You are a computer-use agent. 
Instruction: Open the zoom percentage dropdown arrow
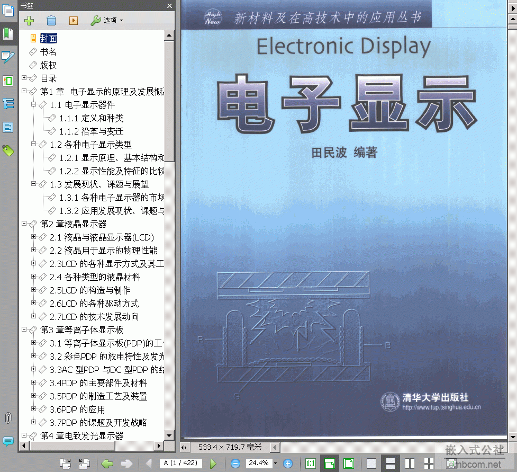(275, 464)
